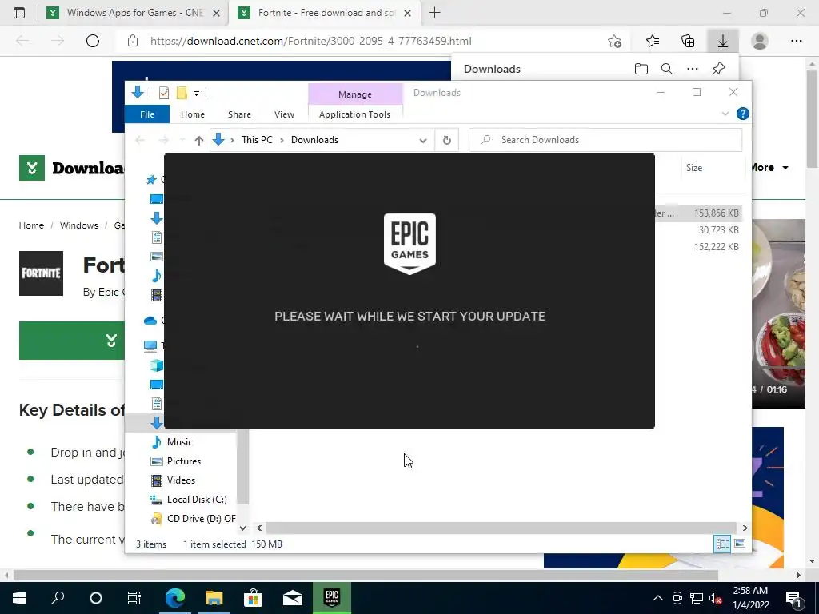Viewport: 819px width, 614px height.
Task: Select Videos in navigation pane
Action: 181,480
